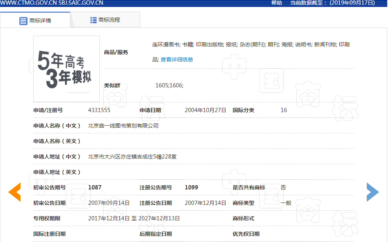Open the 商标详情 tab
Screen dimensions: 388x242
pos(35,20)
